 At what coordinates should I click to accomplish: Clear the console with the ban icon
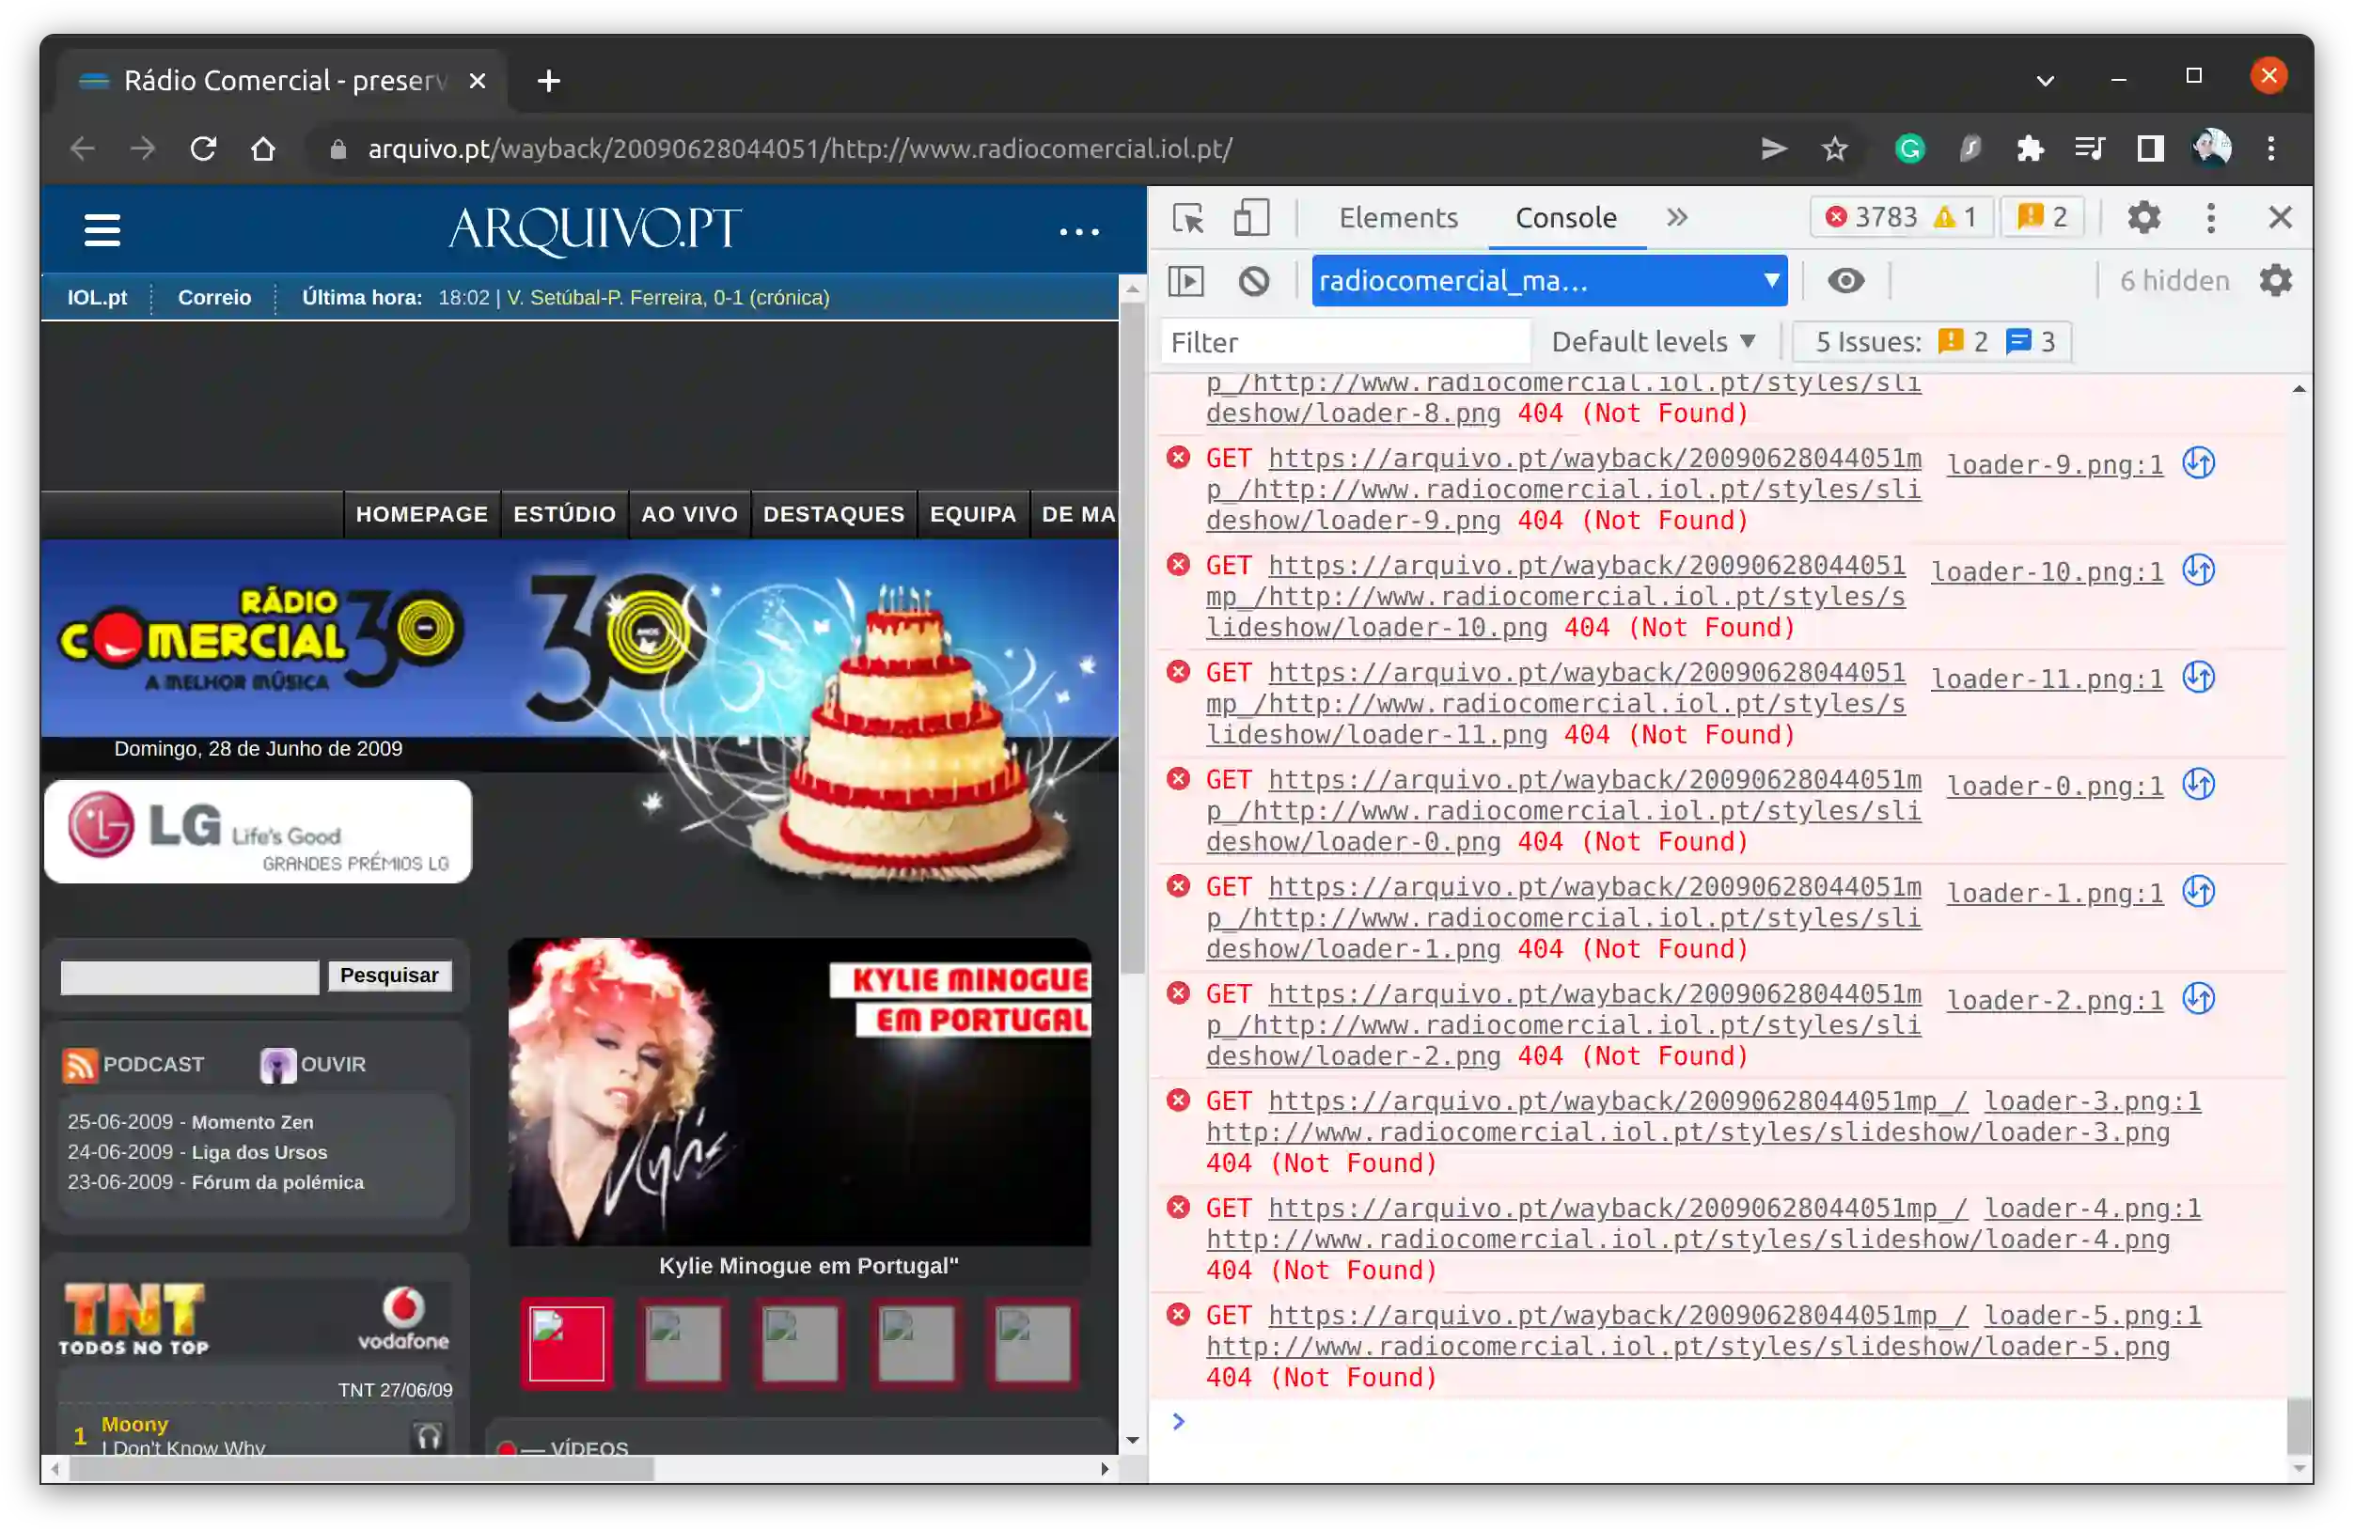(x=1253, y=281)
